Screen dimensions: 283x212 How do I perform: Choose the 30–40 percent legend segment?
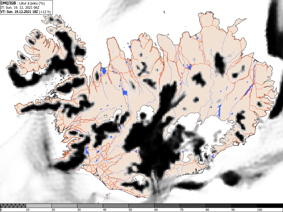click(90, 206)
